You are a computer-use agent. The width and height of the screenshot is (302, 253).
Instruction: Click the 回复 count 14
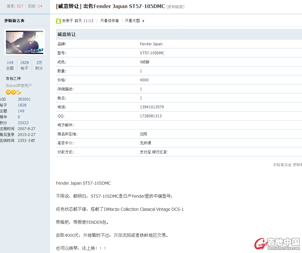pyautogui.click(x=40, y=6)
